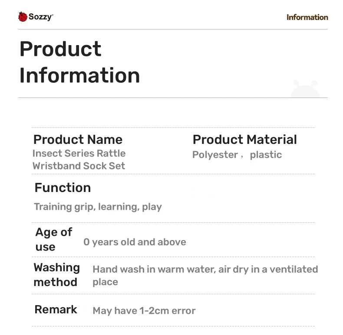Click the Polyester, plastic material value
This screenshot has width=343, height=335.
pos(237,155)
